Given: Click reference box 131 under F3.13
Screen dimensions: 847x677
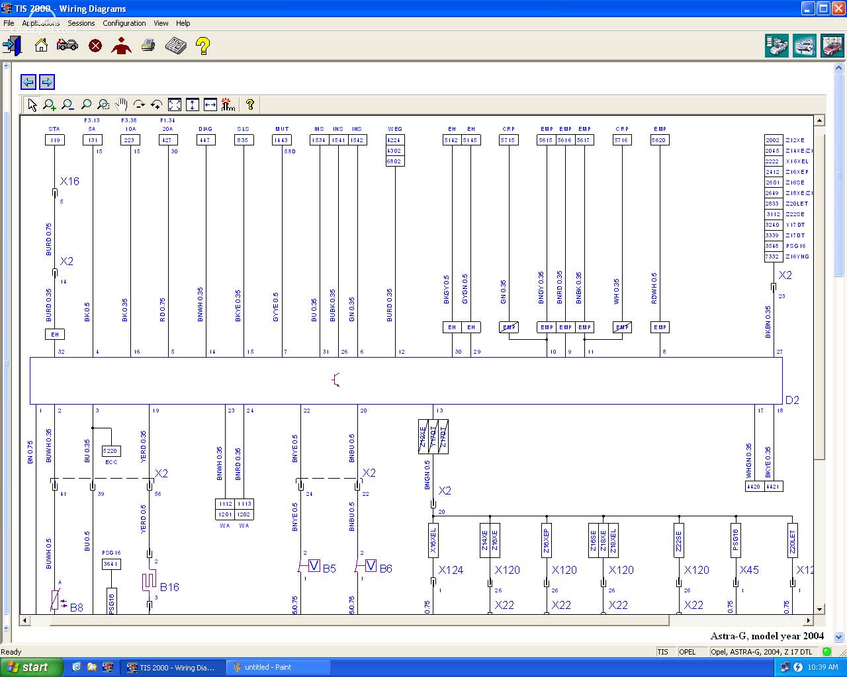Looking at the screenshot, I should tap(93, 140).
